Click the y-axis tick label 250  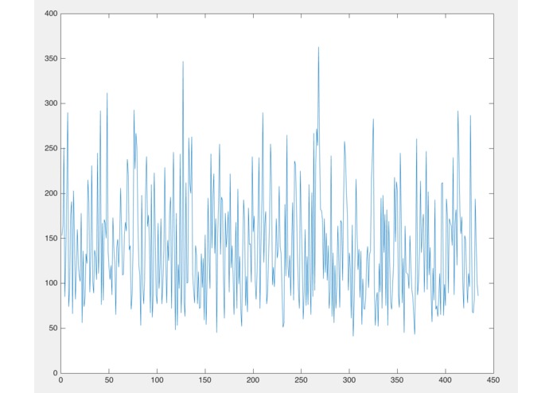(51, 149)
